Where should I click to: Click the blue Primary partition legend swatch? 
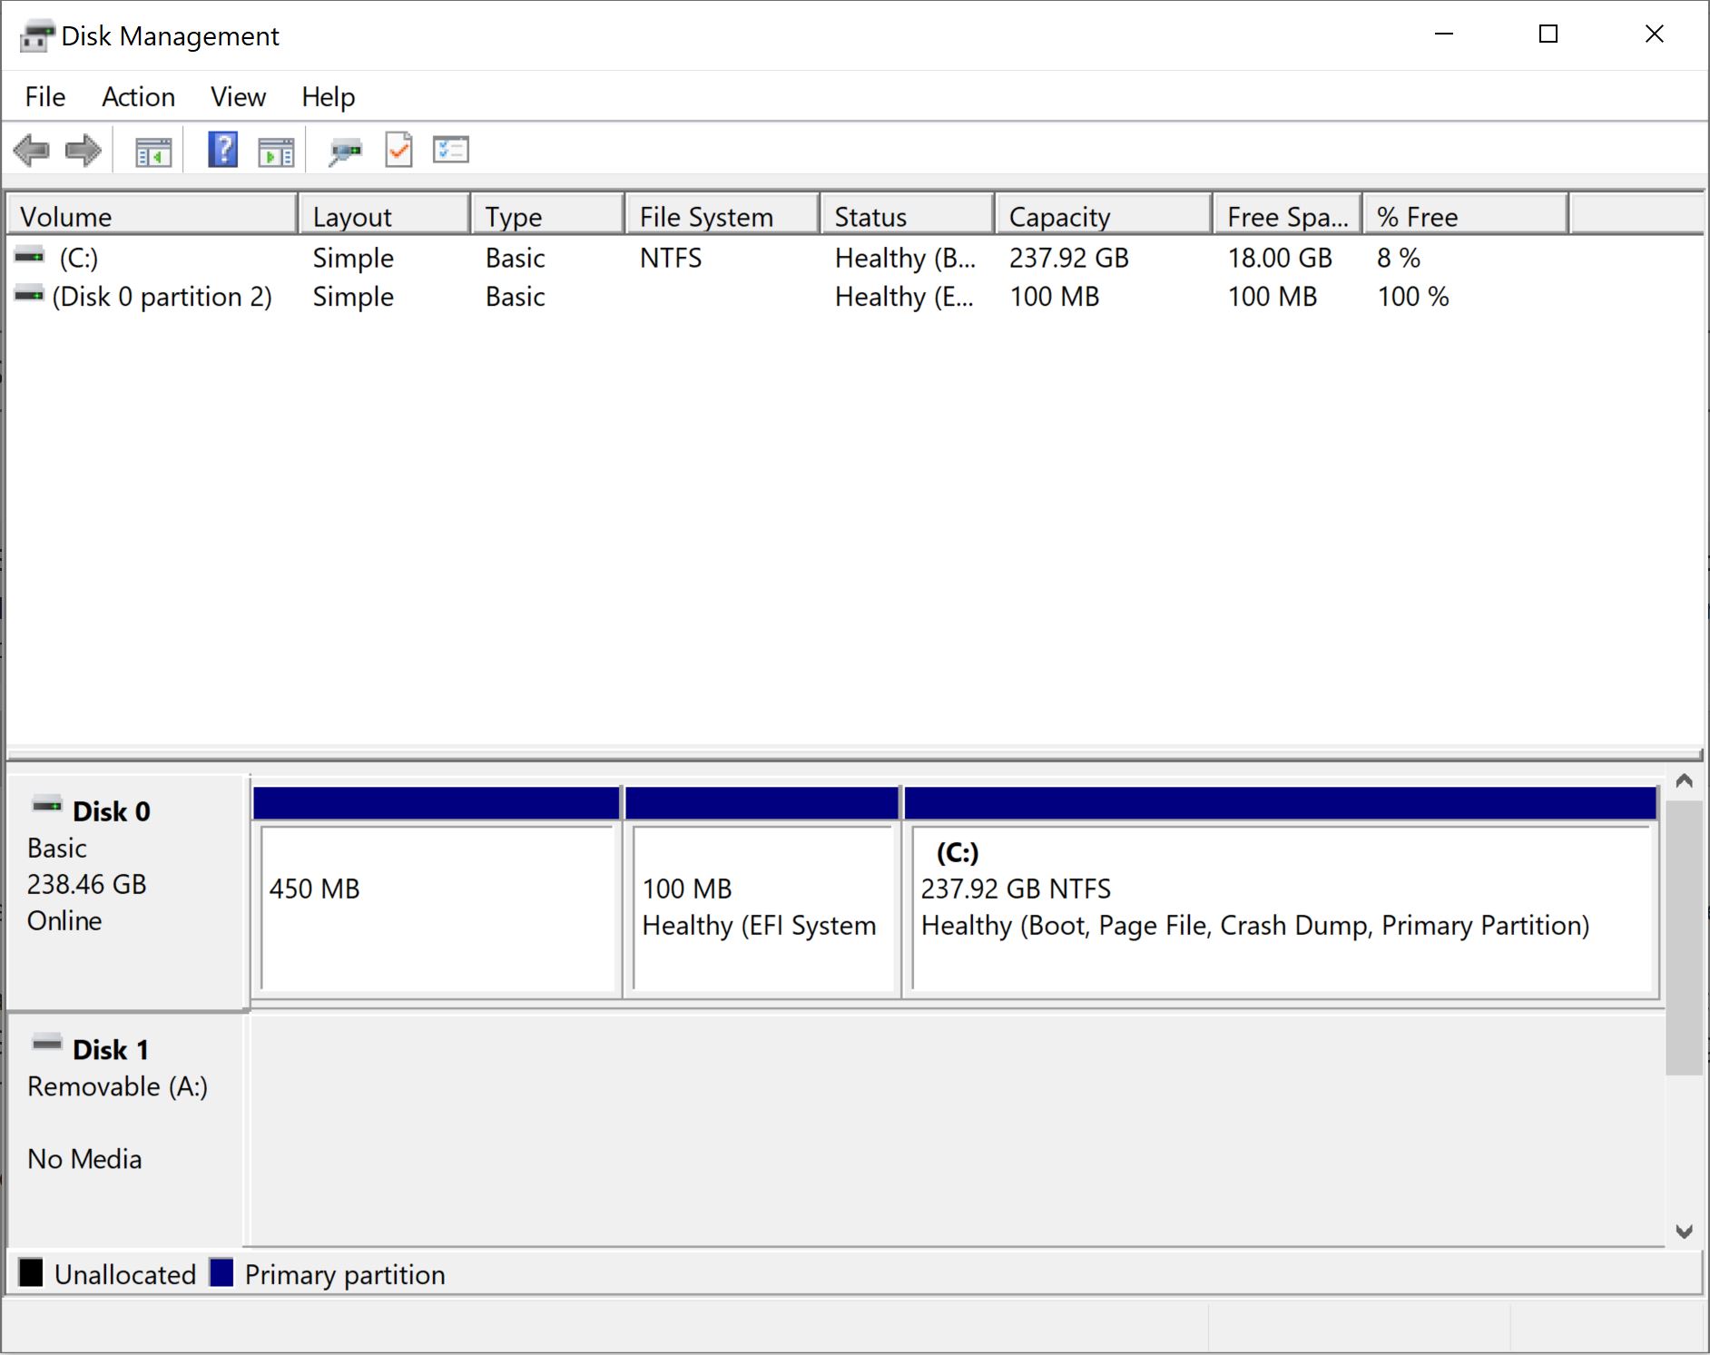click(x=221, y=1272)
